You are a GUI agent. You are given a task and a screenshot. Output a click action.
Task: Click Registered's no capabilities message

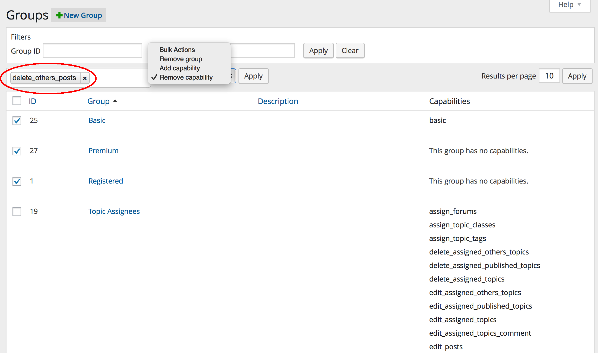coord(479,181)
